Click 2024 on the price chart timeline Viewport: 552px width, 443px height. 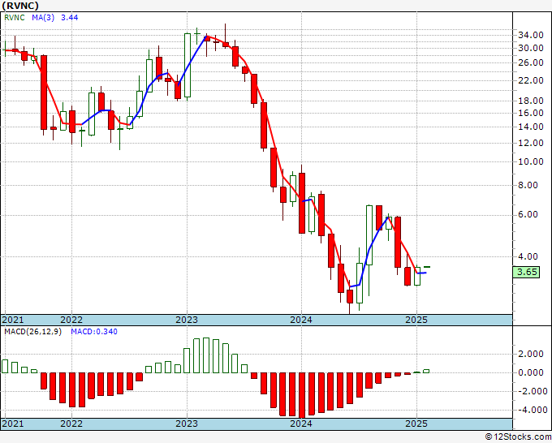tap(301, 320)
